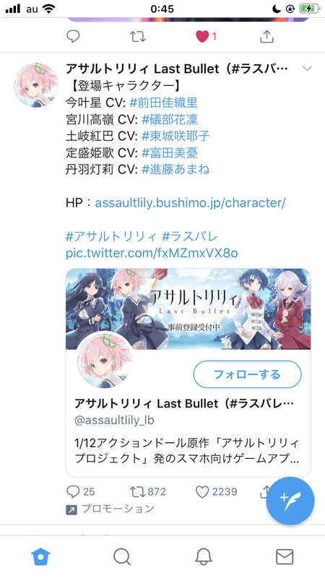Click the top tweet's reply bubble icon
This screenshot has height=578, width=325.
click(73, 36)
